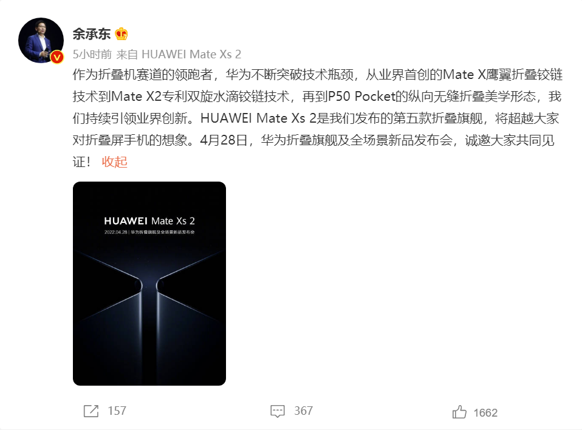
Task: Open 余承东's profile avatar photo
Action: click(41, 40)
